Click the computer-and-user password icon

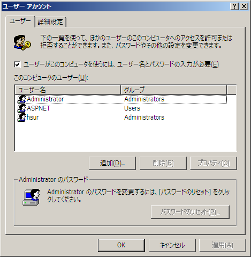pyautogui.click(x=31, y=197)
